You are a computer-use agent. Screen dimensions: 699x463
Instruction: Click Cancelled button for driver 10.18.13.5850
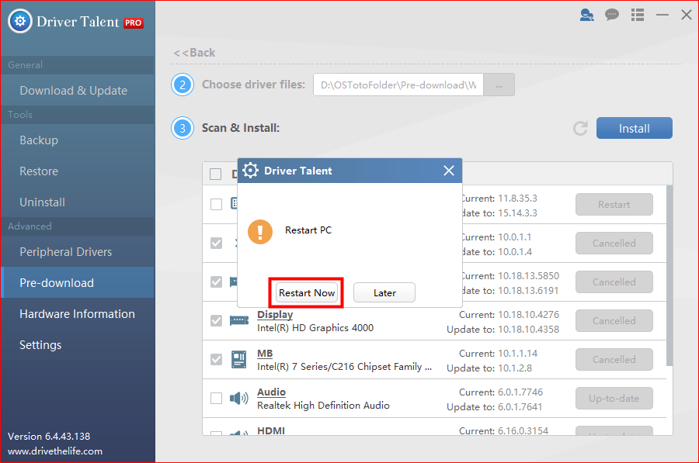[x=614, y=282]
